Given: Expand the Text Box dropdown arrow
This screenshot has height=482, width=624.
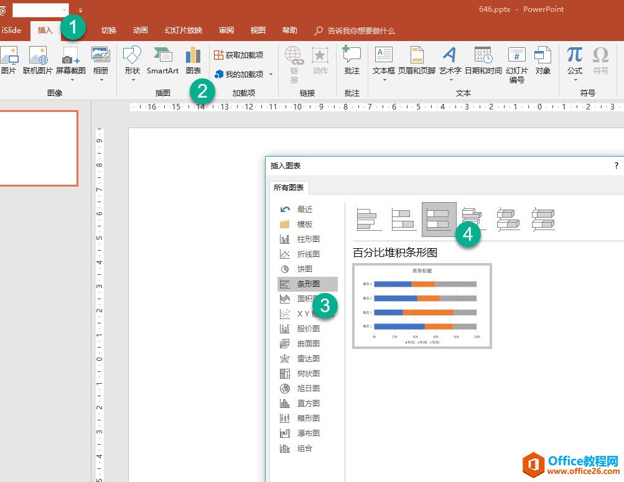Looking at the screenshot, I should point(384,80).
